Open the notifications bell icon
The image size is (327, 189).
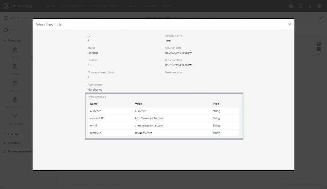(x=310, y=6)
